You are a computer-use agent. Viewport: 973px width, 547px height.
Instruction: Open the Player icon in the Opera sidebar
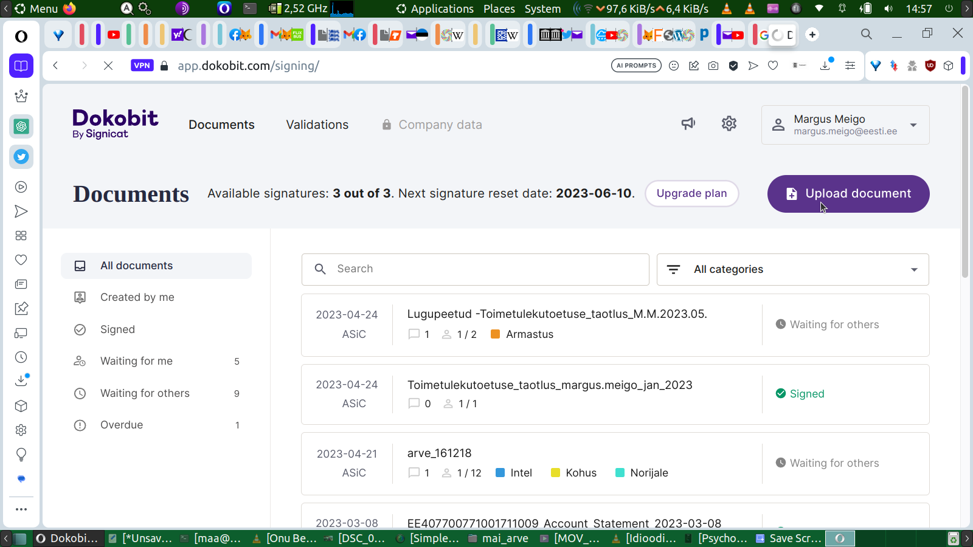[21, 187]
